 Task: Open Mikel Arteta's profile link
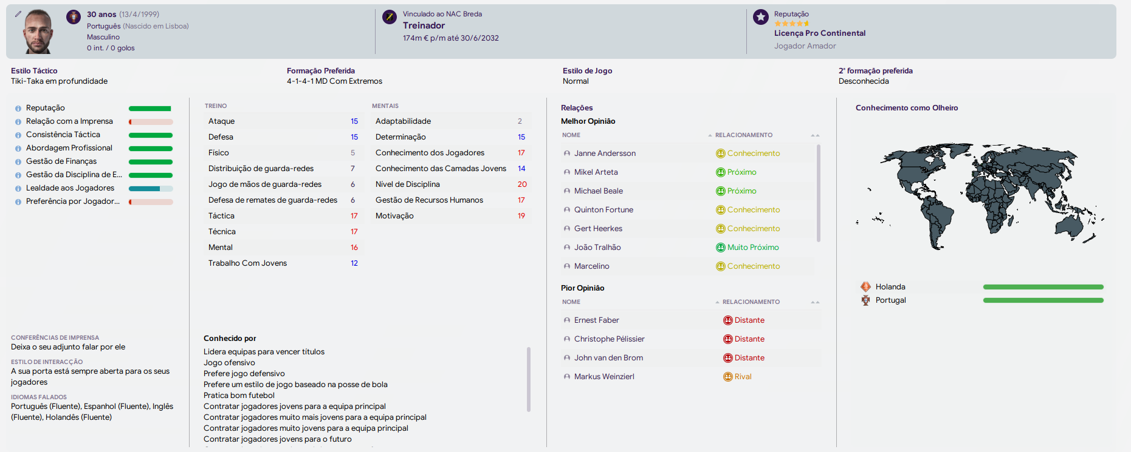pos(596,172)
